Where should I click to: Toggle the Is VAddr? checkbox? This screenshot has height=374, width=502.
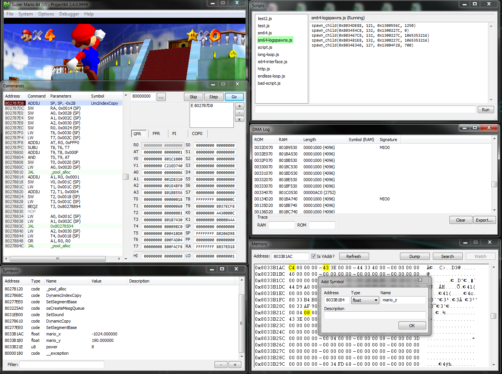pos(314,256)
